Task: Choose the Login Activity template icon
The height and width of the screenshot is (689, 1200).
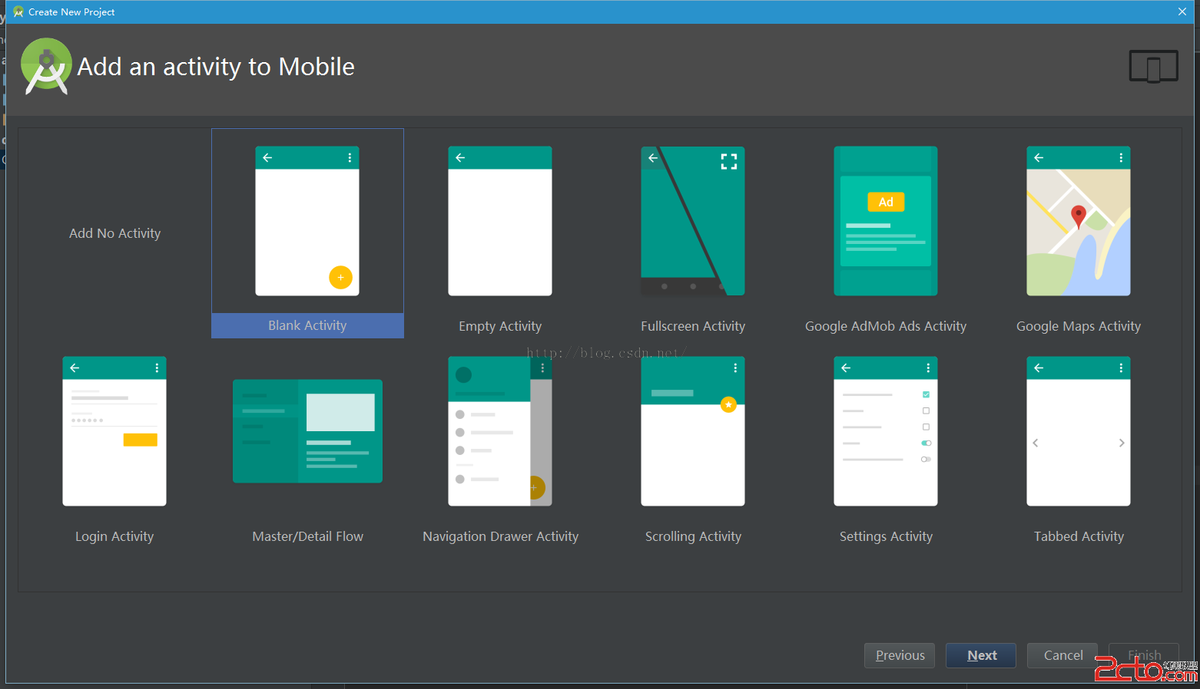Action: 114,431
